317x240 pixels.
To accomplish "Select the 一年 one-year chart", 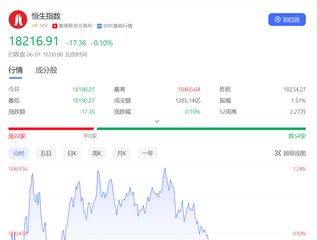I will coord(147,153).
